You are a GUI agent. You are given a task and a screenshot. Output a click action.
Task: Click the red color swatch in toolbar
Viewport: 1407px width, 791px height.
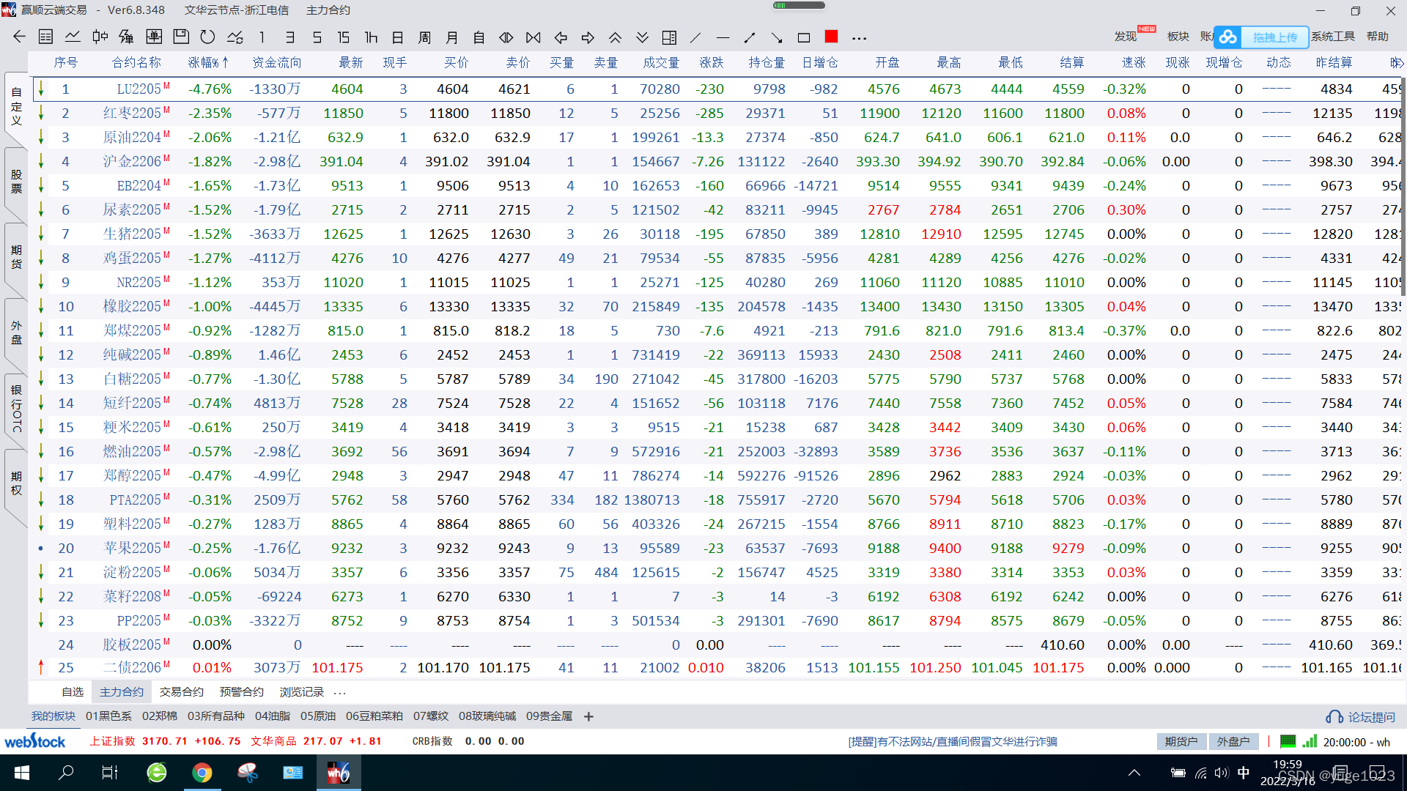pos(831,37)
